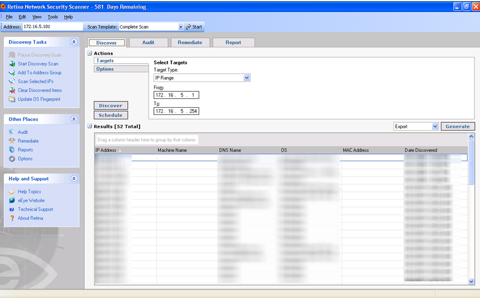
Task: Click the Scan Selected IPs icon
Action: [12, 81]
